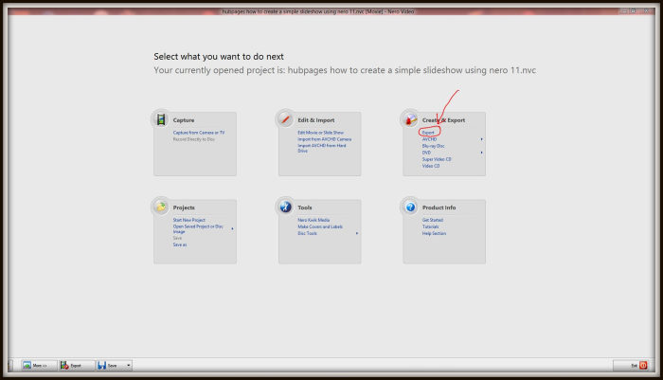Viewport: 663px width, 380px height.
Task: Click the Product Info panel heading
Action: point(439,208)
